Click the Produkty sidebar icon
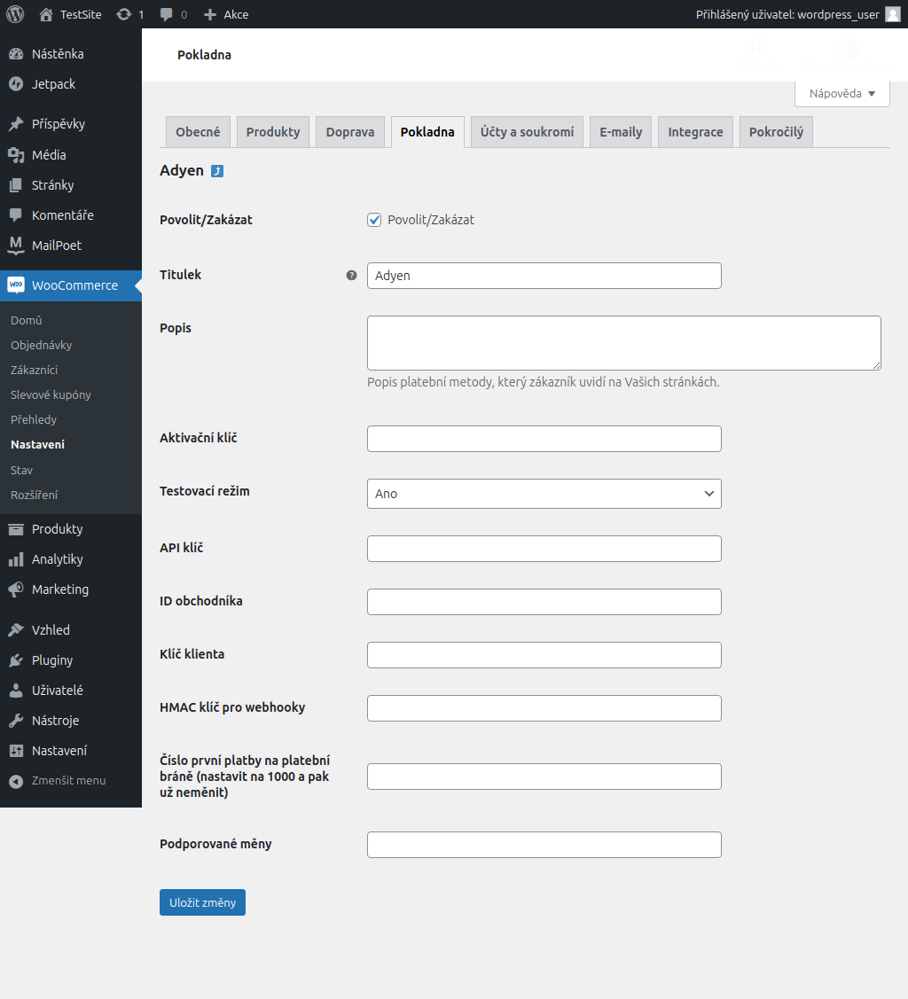The image size is (908, 999). coord(16,529)
